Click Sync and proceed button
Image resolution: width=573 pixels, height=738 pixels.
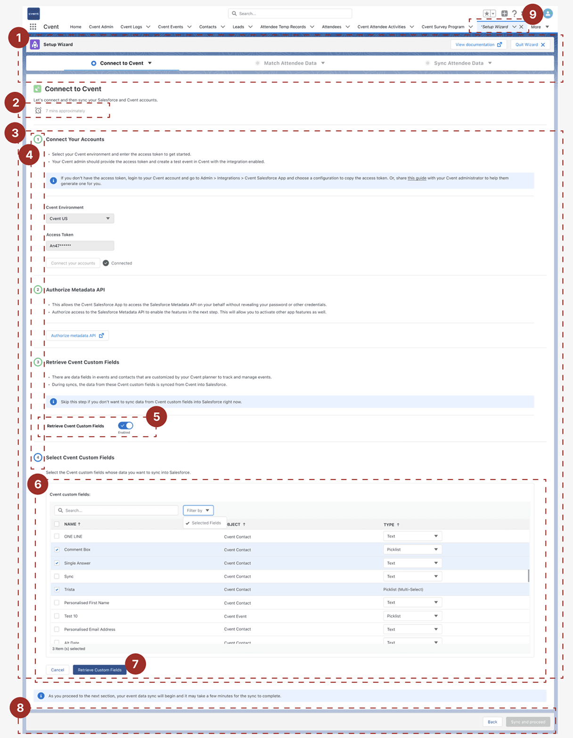tap(528, 722)
